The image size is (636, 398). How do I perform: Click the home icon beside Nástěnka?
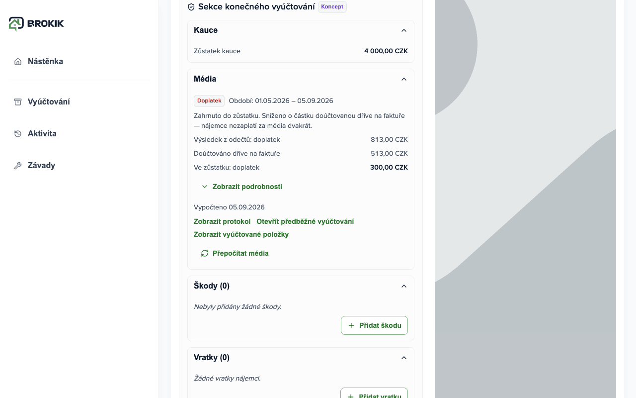[x=18, y=62]
